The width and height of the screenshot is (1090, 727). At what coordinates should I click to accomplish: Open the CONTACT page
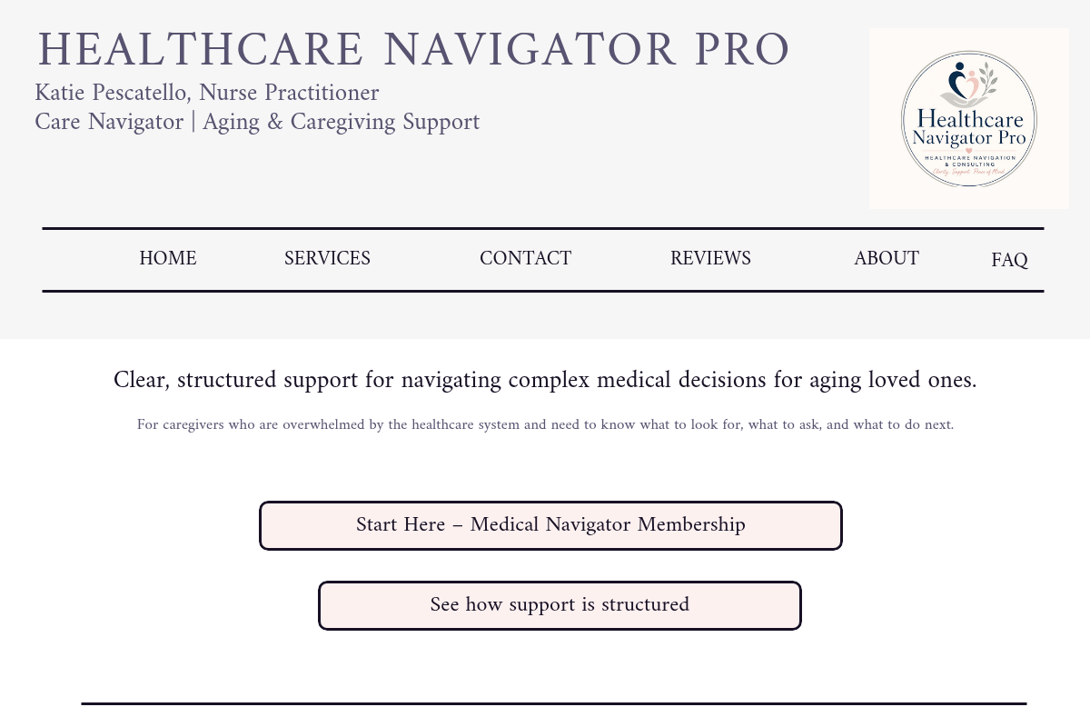(x=525, y=259)
